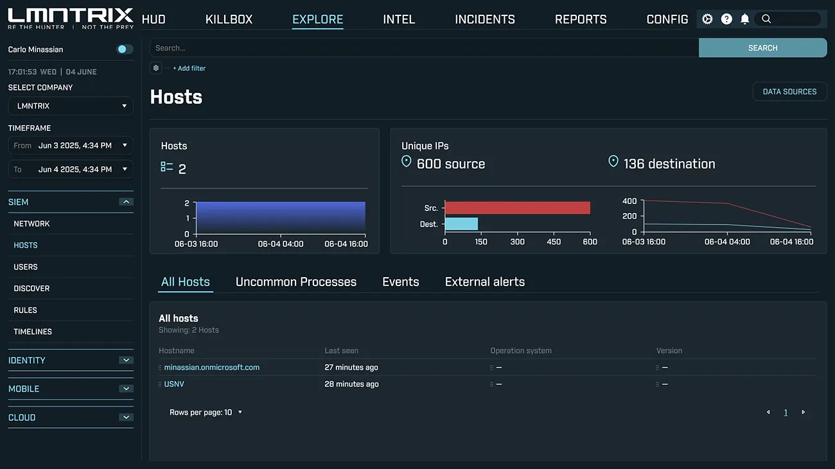This screenshot has height=469, width=835.
Task: Switch to All Hosts tab
Action: pos(186,282)
